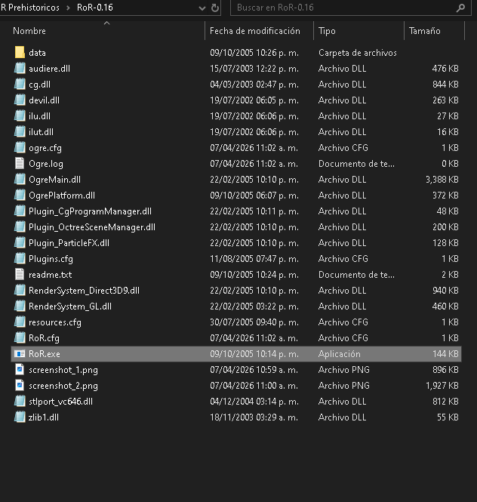This screenshot has width=477, height=502.
Task: Click the search magnifier icon
Action: [460, 8]
